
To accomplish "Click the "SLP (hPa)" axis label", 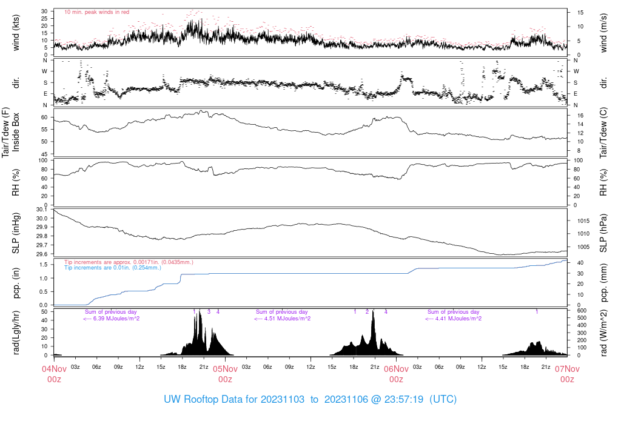I will pos(603,233).
